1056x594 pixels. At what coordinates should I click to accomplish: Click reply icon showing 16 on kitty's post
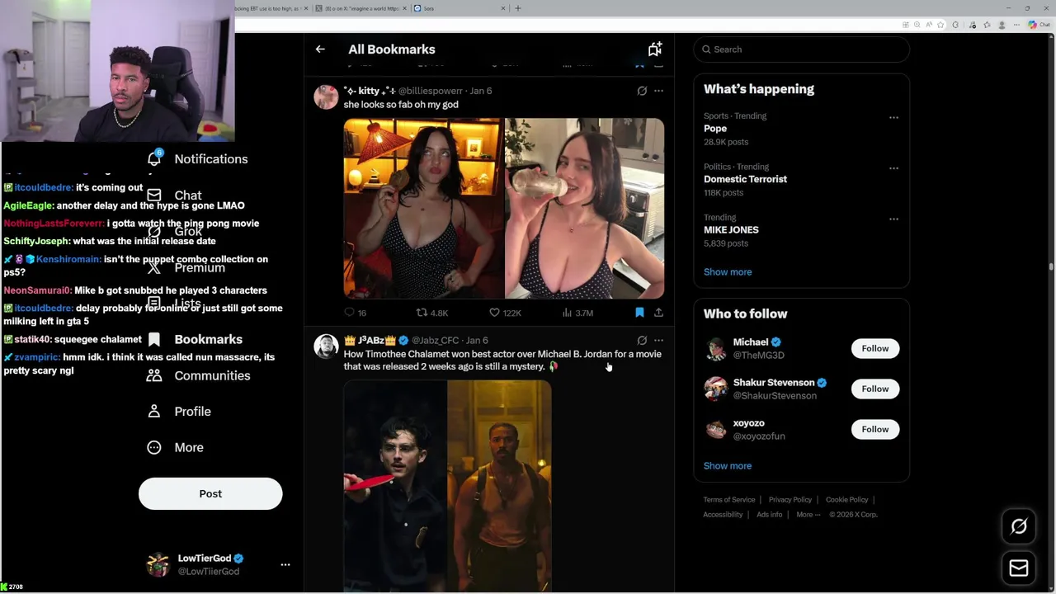pyautogui.click(x=356, y=313)
